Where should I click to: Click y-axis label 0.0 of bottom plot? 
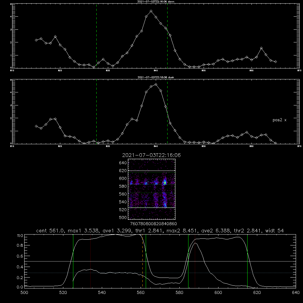(x=20, y=287)
